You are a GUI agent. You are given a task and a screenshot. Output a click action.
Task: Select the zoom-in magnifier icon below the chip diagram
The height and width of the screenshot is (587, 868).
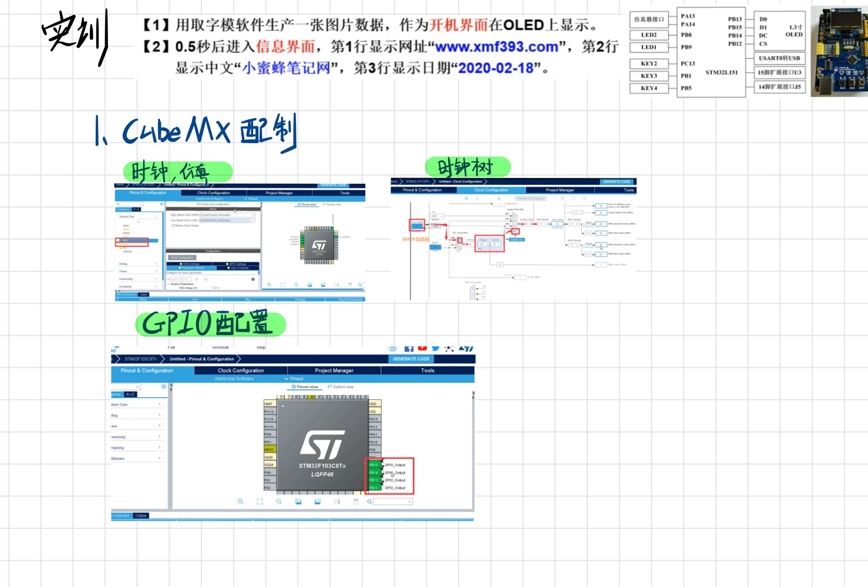click(x=240, y=501)
